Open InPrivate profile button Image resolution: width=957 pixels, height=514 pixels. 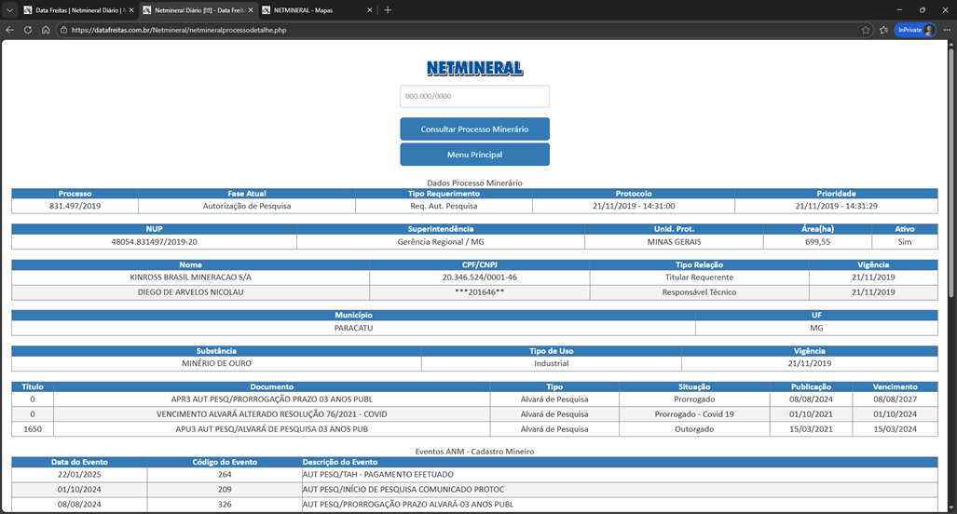point(915,29)
